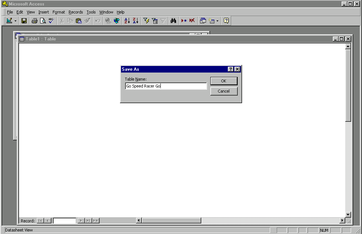The image size is (362, 234).
Task: Sort Ascending with the A-Z icon
Action: 127,21
